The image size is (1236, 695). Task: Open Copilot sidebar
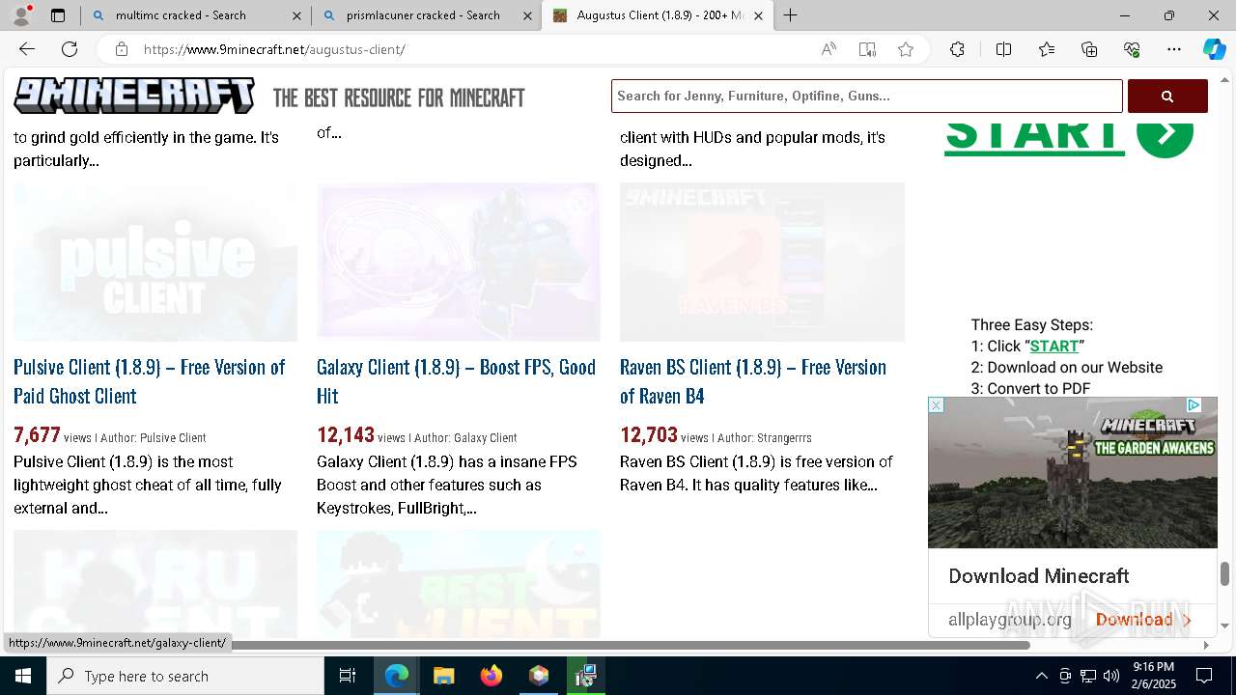point(1214,49)
